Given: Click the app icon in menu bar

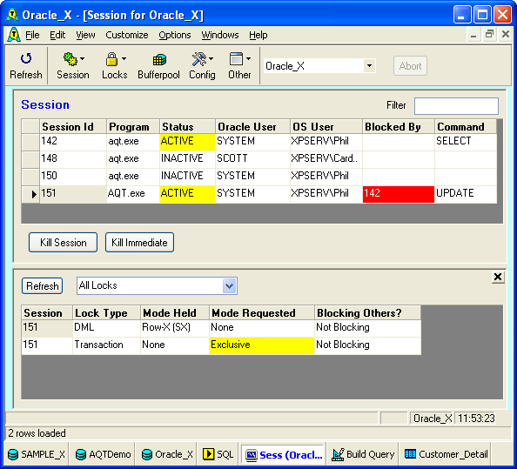Looking at the screenshot, I should pos(14,35).
